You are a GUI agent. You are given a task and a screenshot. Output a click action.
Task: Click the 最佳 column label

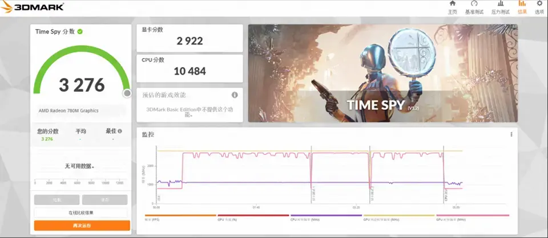(111, 132)
